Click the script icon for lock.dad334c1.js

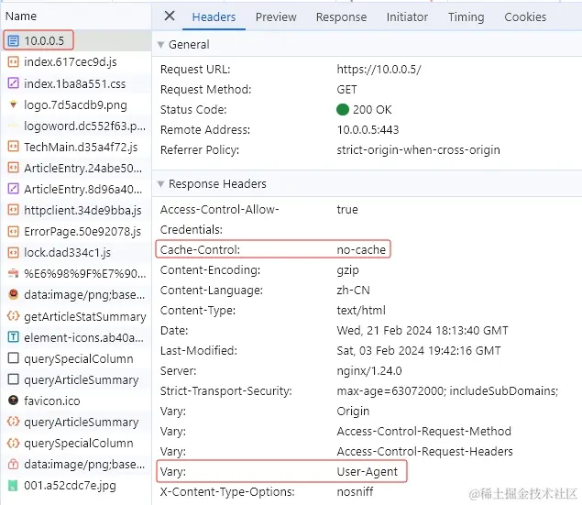pos(14,252)
